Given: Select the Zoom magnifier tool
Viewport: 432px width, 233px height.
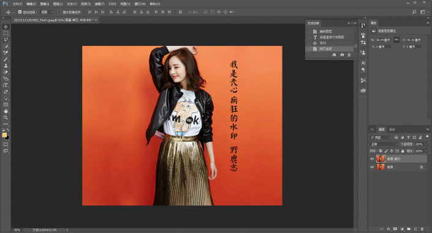Looking at the screenshot, I should point(6,118).
